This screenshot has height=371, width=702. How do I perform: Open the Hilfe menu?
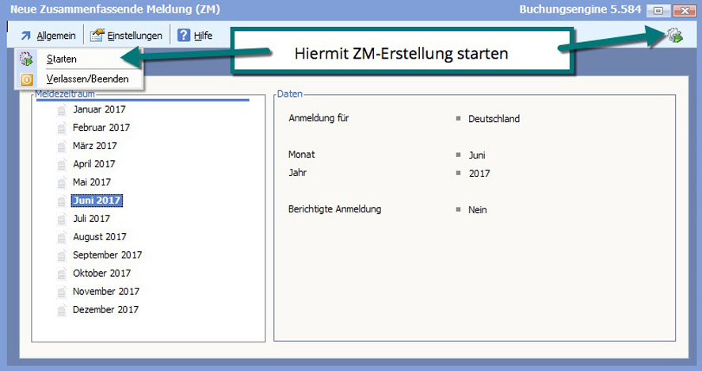(x=203, y=36)
